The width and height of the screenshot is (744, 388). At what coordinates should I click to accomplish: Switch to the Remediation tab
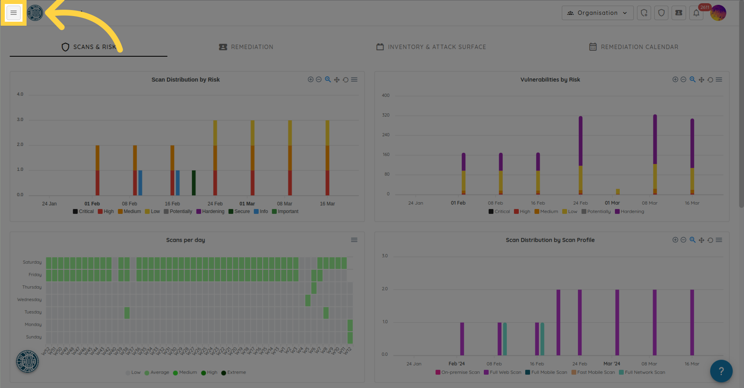click(246, 47)
